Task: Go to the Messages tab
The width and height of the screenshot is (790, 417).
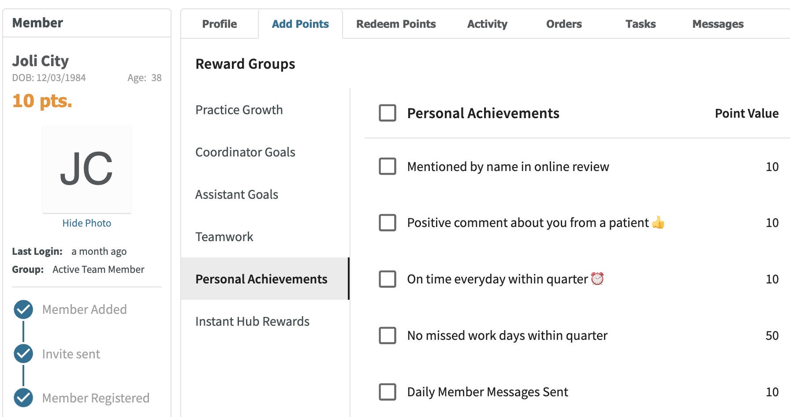Action: 718,24
